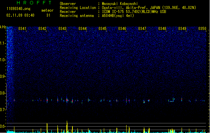This screenshot has height=133, width=210.
Task: Click the 0344 time marker
Action: [82, 29]
